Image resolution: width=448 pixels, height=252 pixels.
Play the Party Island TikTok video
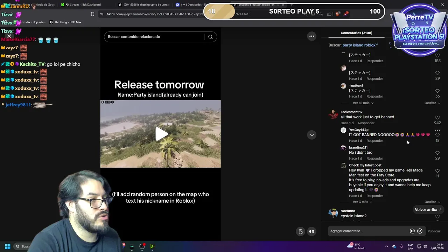[161, 134]
